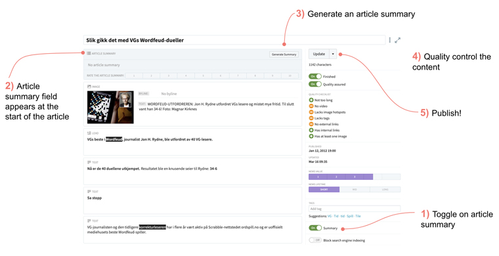499x256 pixels.
Task: Open the dropdown arrow beside Update
Action: (333, 54)
